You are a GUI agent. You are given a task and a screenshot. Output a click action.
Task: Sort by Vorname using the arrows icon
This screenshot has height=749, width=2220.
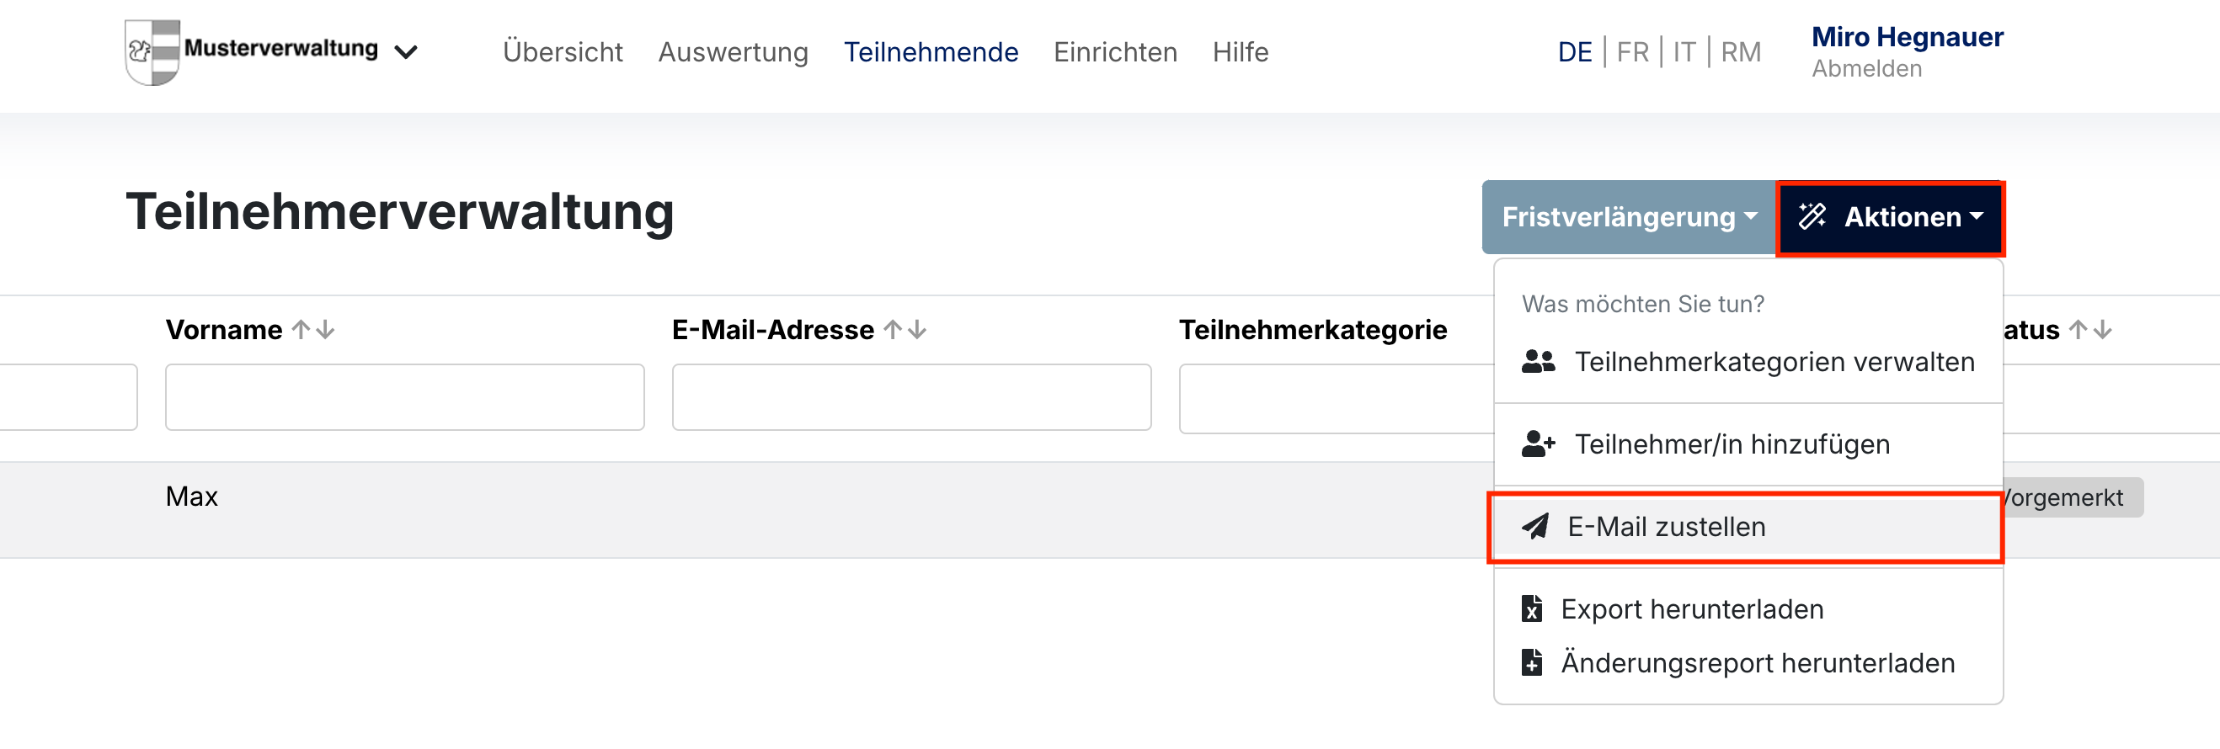[x=312, y=330]
